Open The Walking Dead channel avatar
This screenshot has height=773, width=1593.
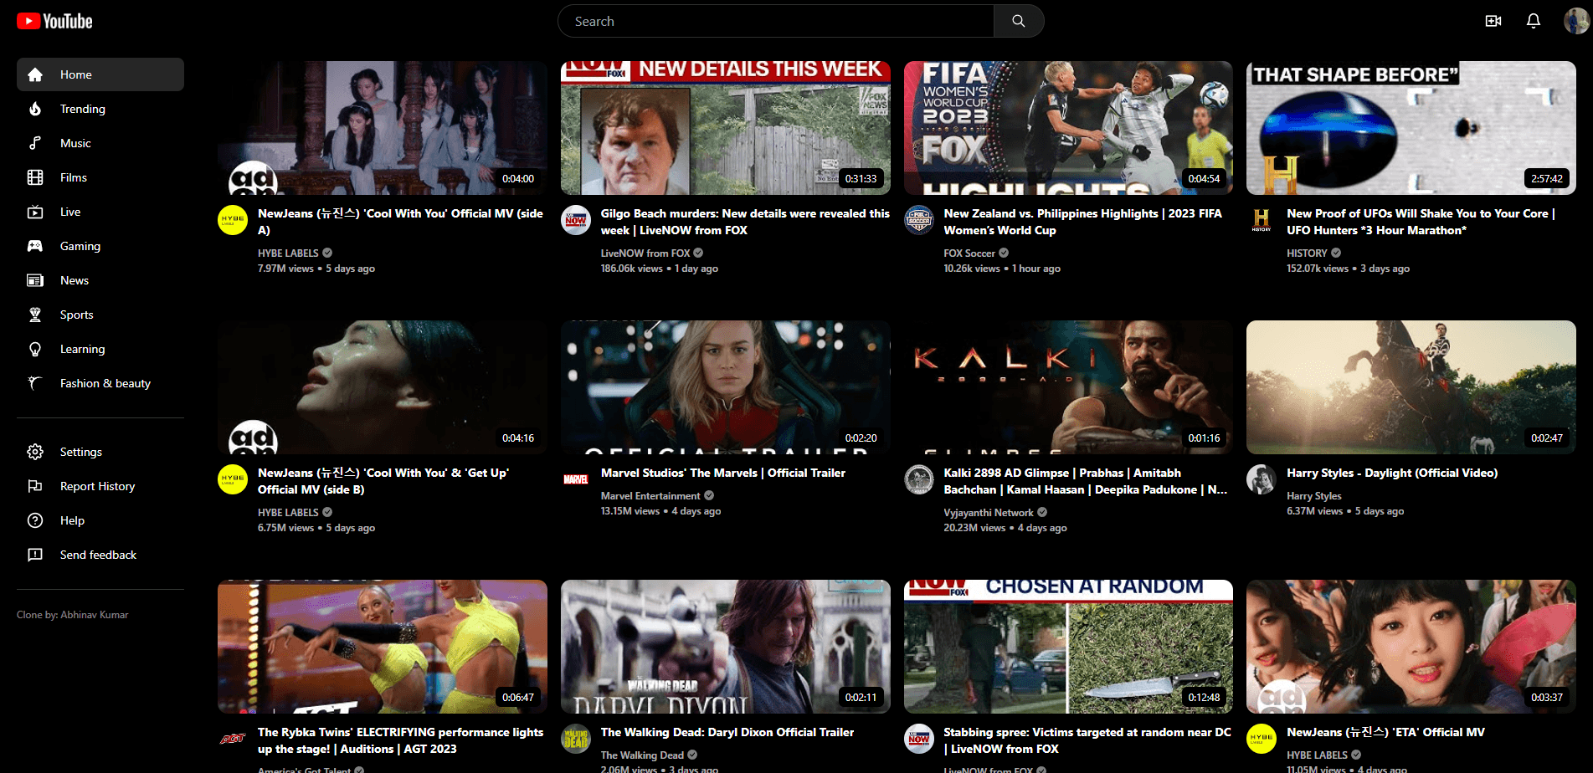click(x=576, y=739)
